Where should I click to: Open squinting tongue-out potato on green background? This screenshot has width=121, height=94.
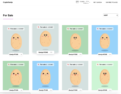tap(16, 77)
